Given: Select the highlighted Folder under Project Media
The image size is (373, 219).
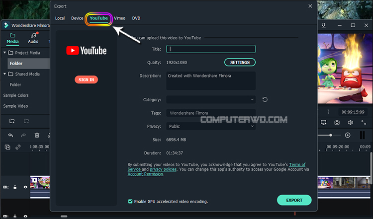Looking at the screenshot, I should click(29, 64).
